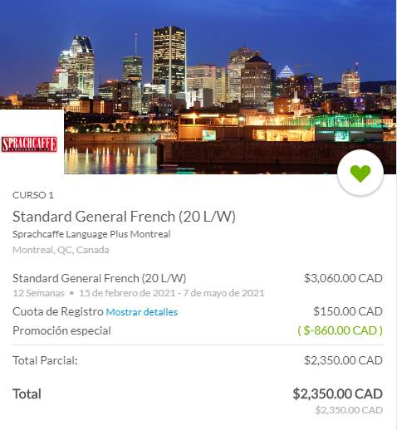The image size is (397, 430).
Task: Click the Montreal, QC, Canada location text
Action: (x=61, y=250)
